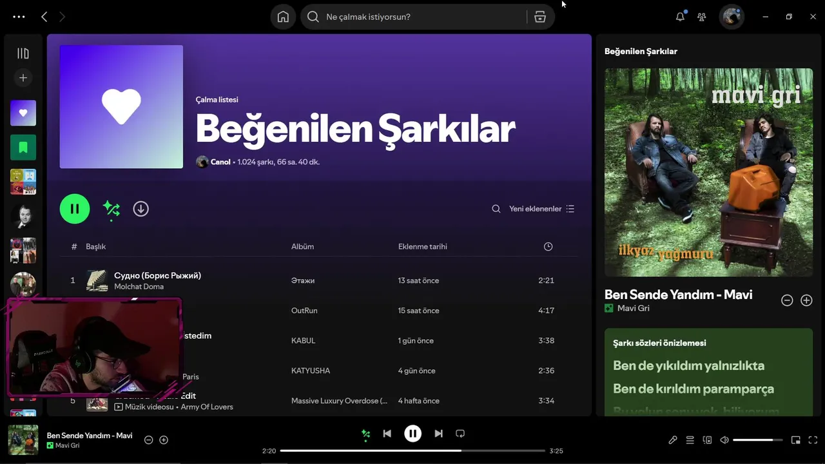
Task: Open Connect to a device
Action: click(x=707, y=440)
